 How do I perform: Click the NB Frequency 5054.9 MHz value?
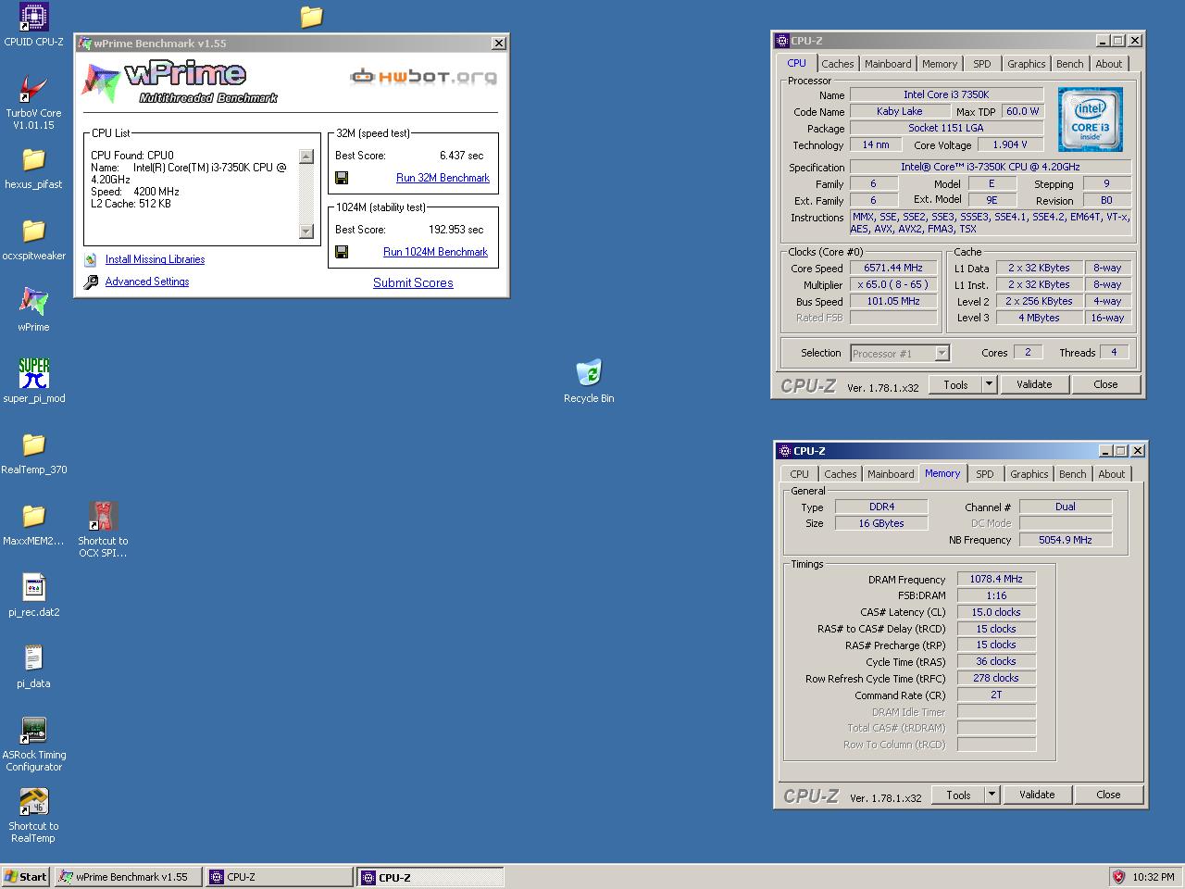1066,540
